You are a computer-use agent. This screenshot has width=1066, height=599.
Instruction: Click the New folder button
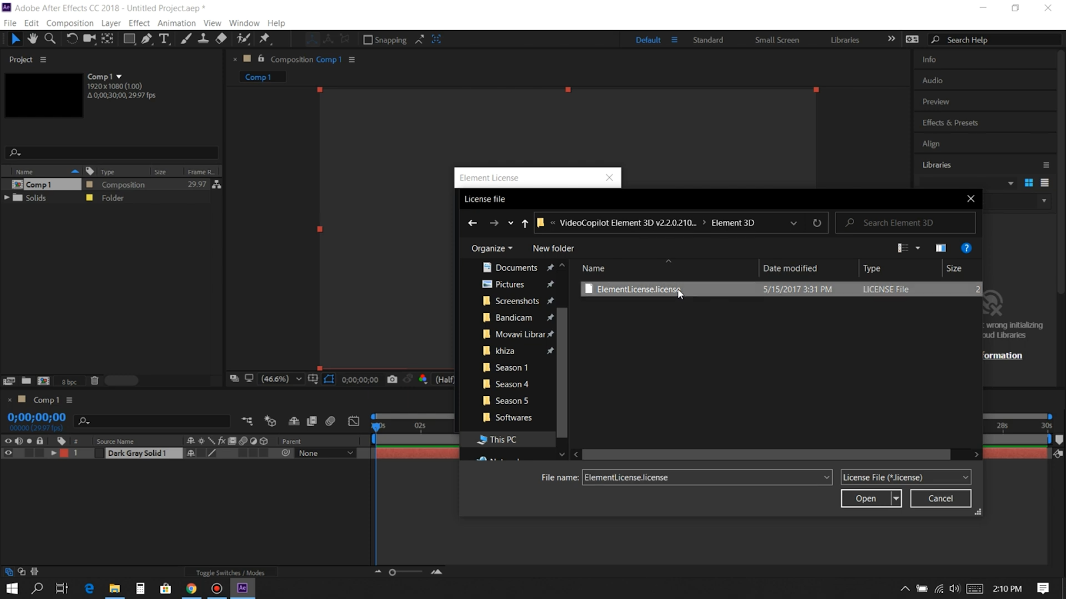(x=553, y=248)
